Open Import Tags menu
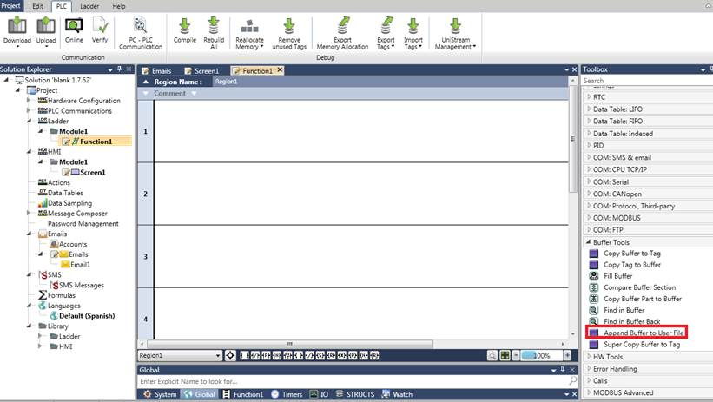The width and height of the screenshot is (713, 402). pyautogui.click(x=413, y=33)
